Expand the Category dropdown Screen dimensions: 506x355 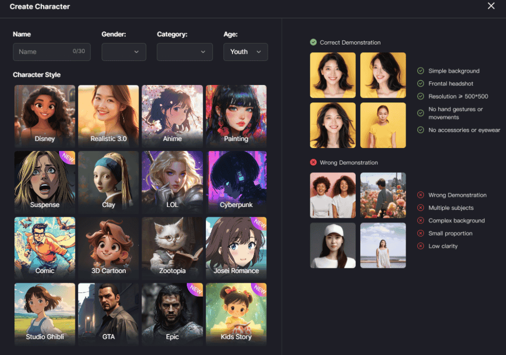click(185, 52)
